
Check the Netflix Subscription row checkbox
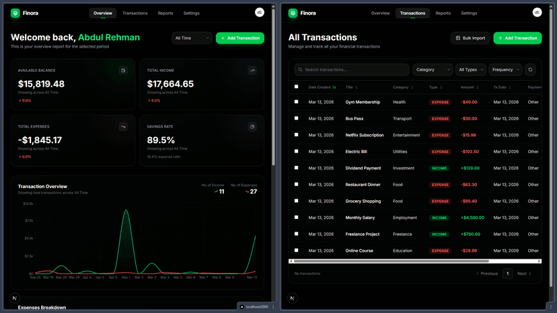point(296,135)
